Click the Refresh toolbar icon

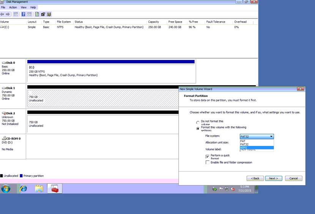(x=37, y=14)
